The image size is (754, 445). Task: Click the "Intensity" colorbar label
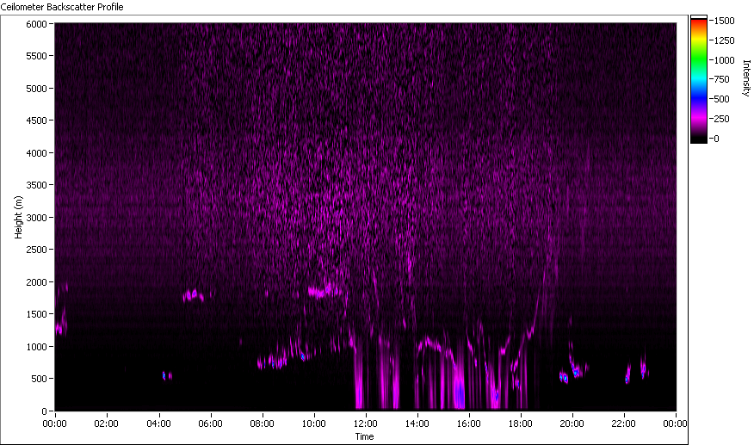pos(746,78)
